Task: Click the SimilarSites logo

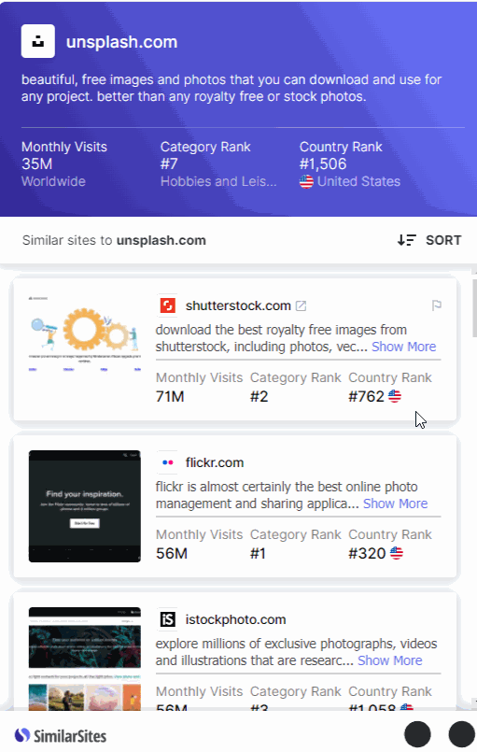Action: coord(61,735)
